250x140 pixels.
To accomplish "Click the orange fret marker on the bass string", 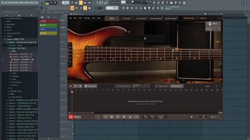I will point(177,49).
